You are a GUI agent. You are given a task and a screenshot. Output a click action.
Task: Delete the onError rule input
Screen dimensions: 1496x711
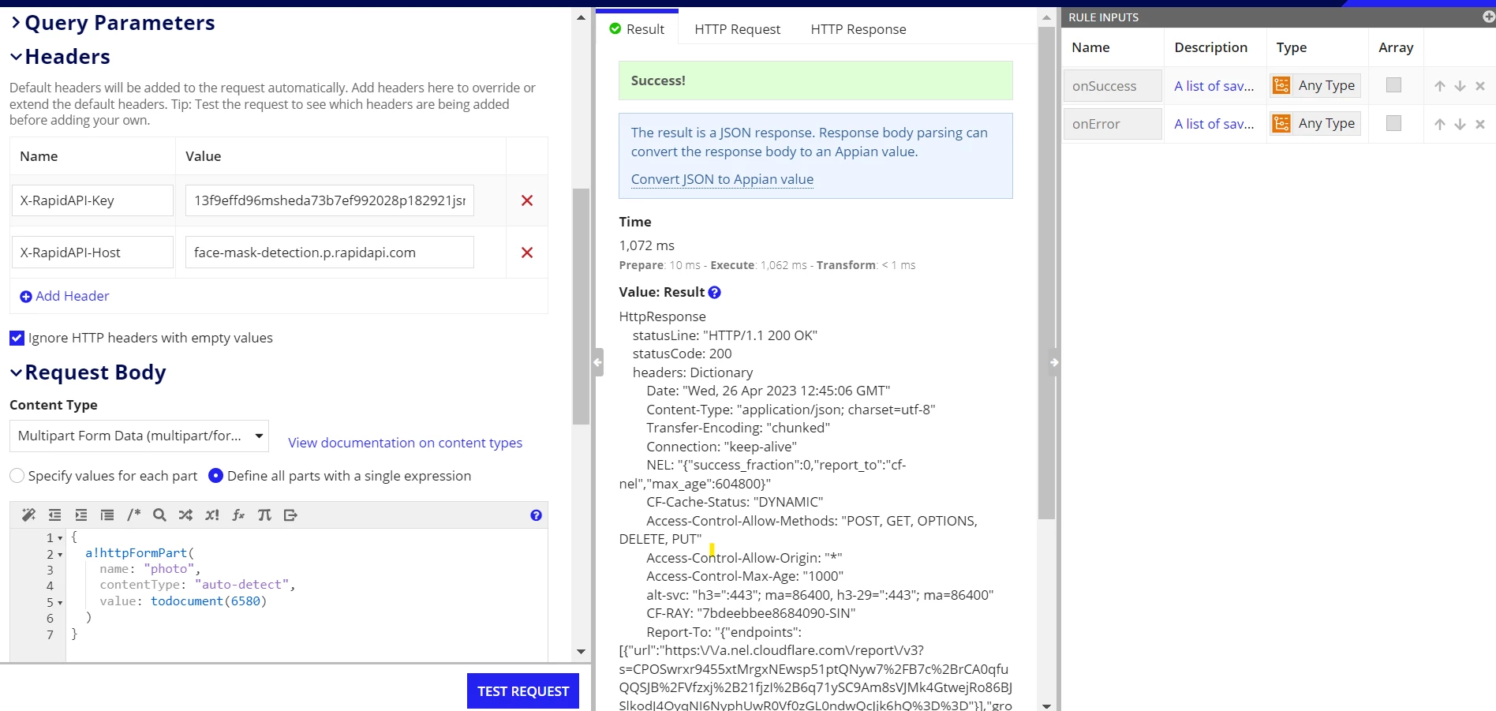tap(1480, 124)
